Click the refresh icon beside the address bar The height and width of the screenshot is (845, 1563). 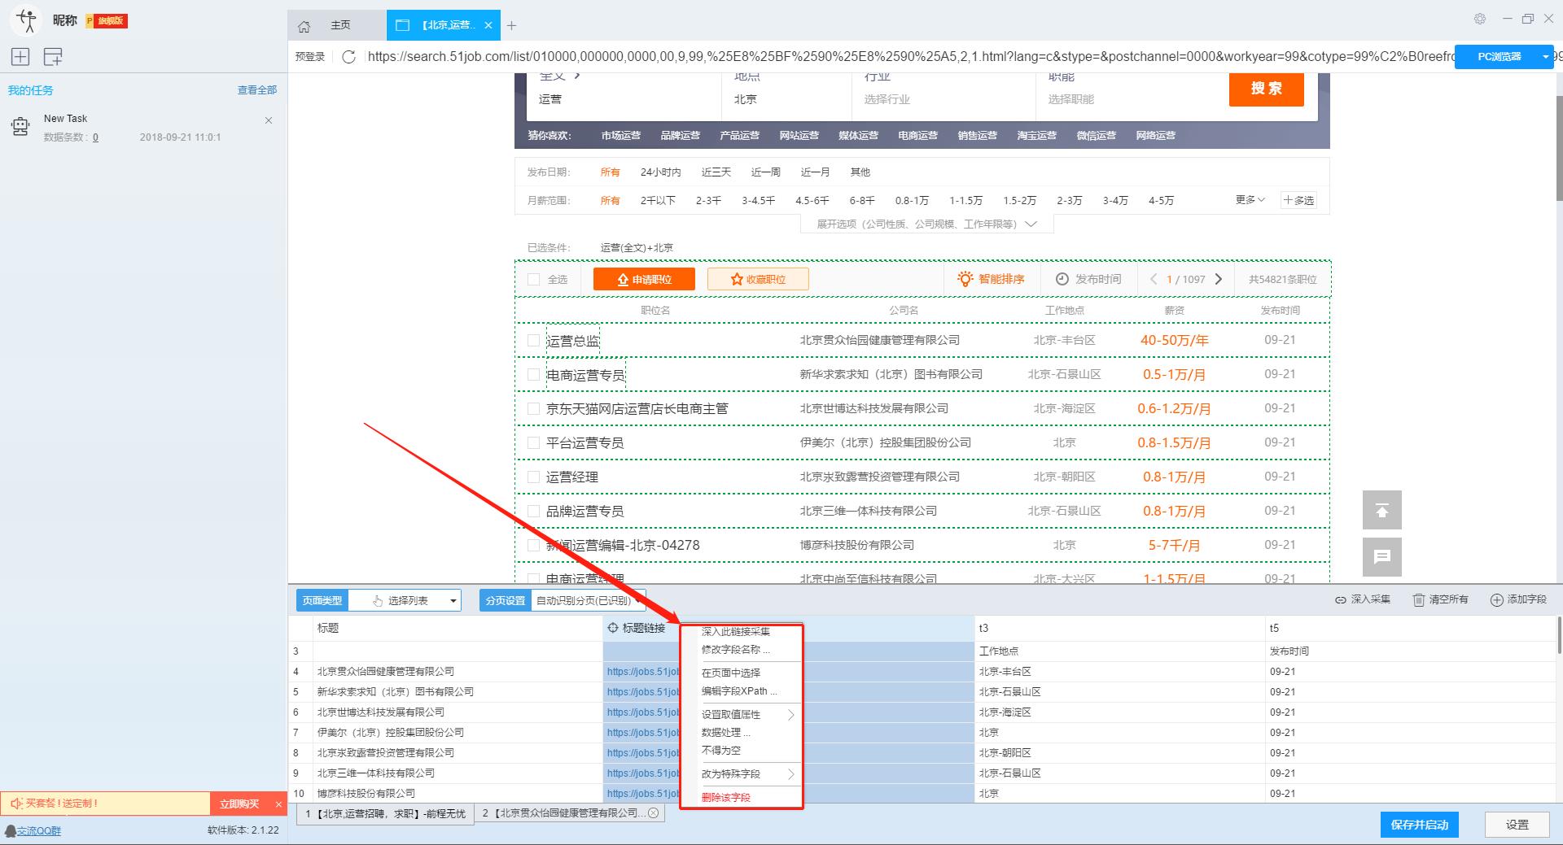pos(349,56)
